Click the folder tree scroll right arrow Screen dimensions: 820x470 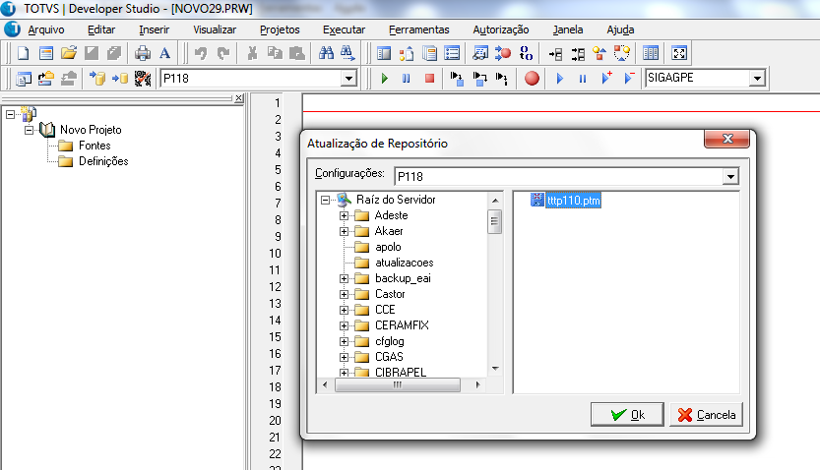[477, 384]
